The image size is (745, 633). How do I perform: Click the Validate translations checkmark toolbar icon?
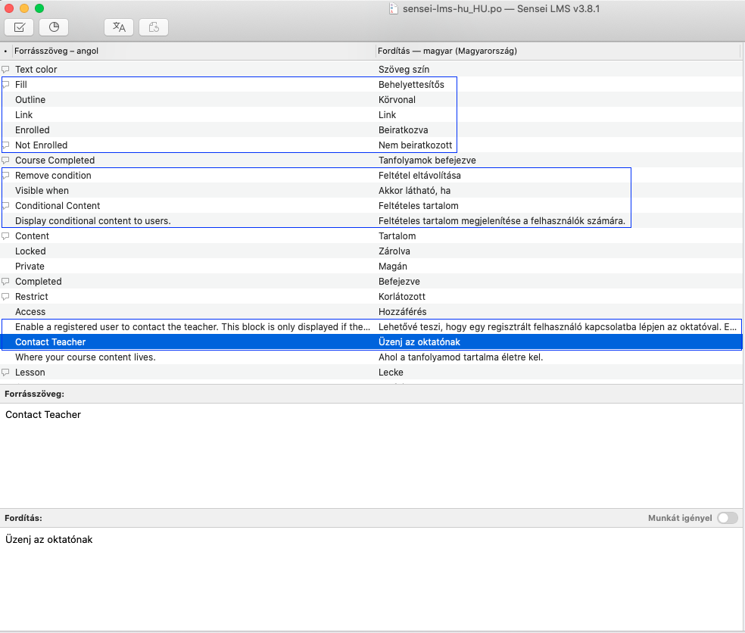point(18,27)
